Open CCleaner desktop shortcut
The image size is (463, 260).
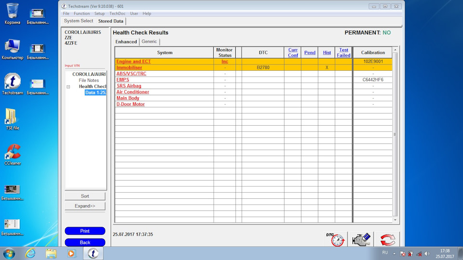(x=13, y=155)
